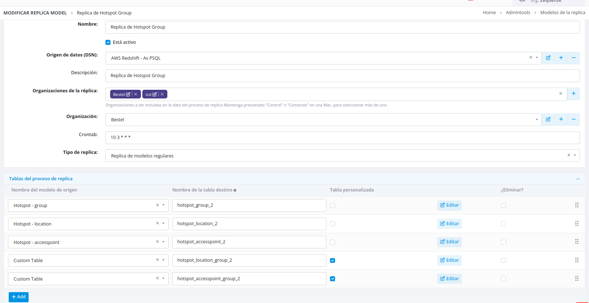Click plus icon to add new DSN
This screenshot has height=303, width=589.
point(561,58)
